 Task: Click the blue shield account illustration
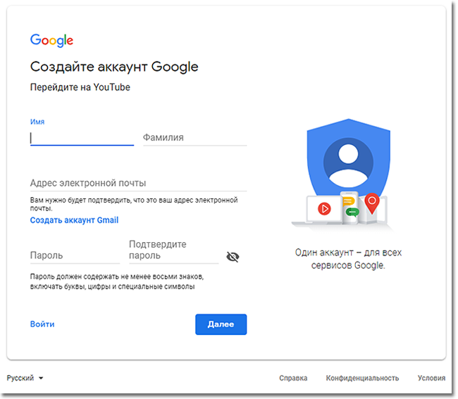349,159
